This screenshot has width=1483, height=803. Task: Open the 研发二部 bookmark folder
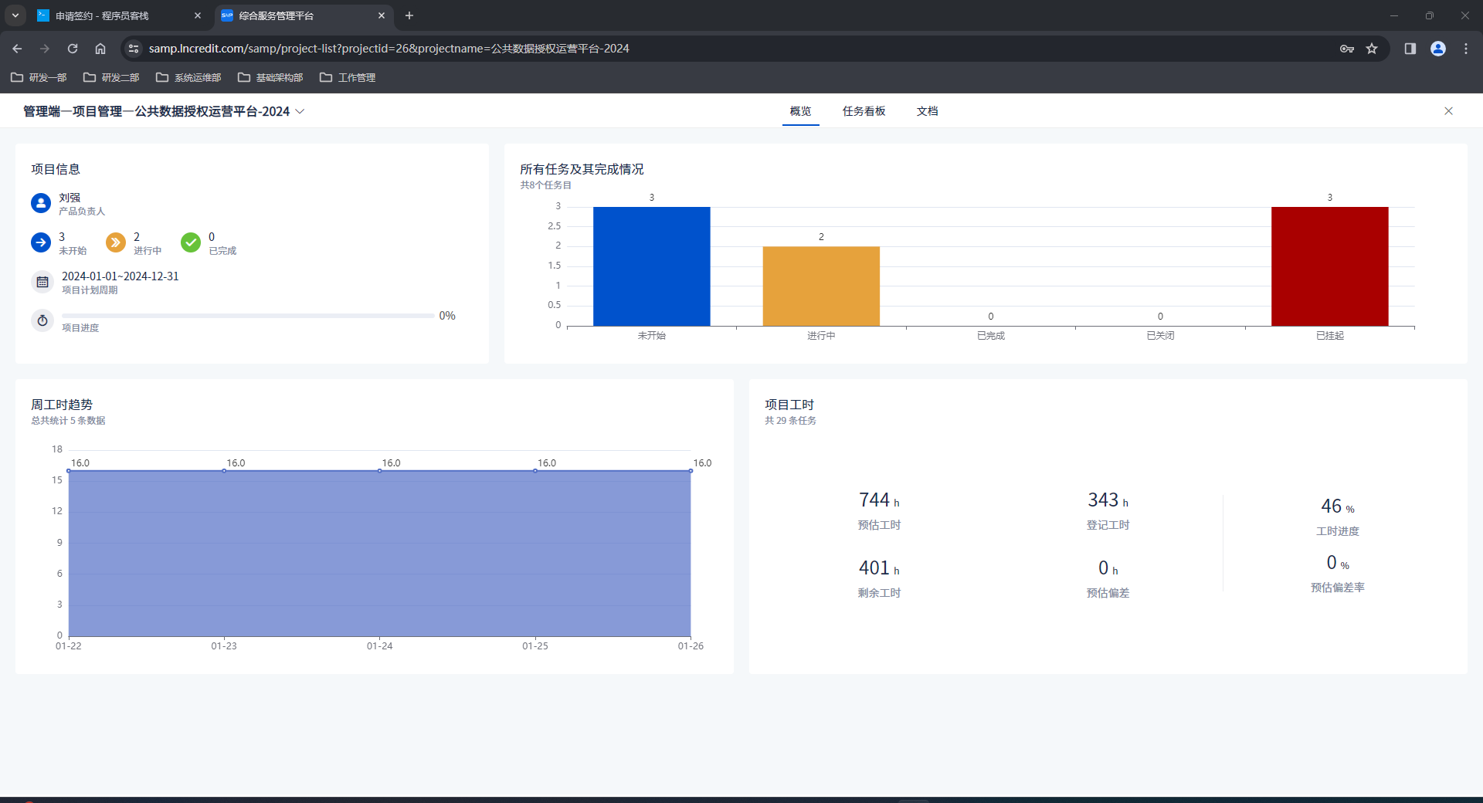[x=111, y=77]
